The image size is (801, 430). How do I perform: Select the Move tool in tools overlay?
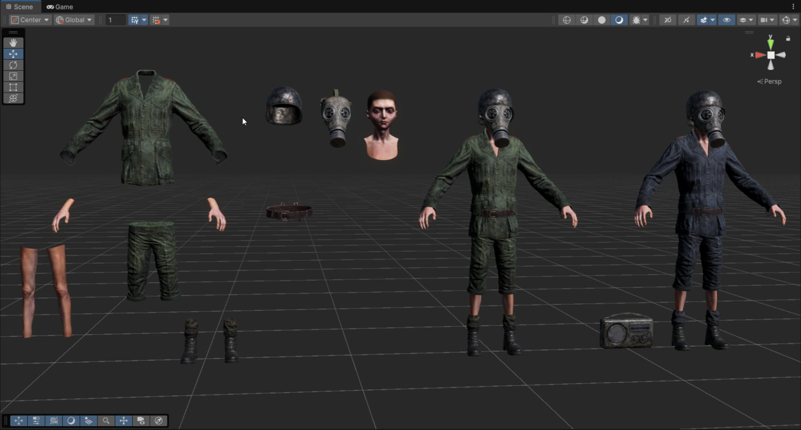click(13, 54)
